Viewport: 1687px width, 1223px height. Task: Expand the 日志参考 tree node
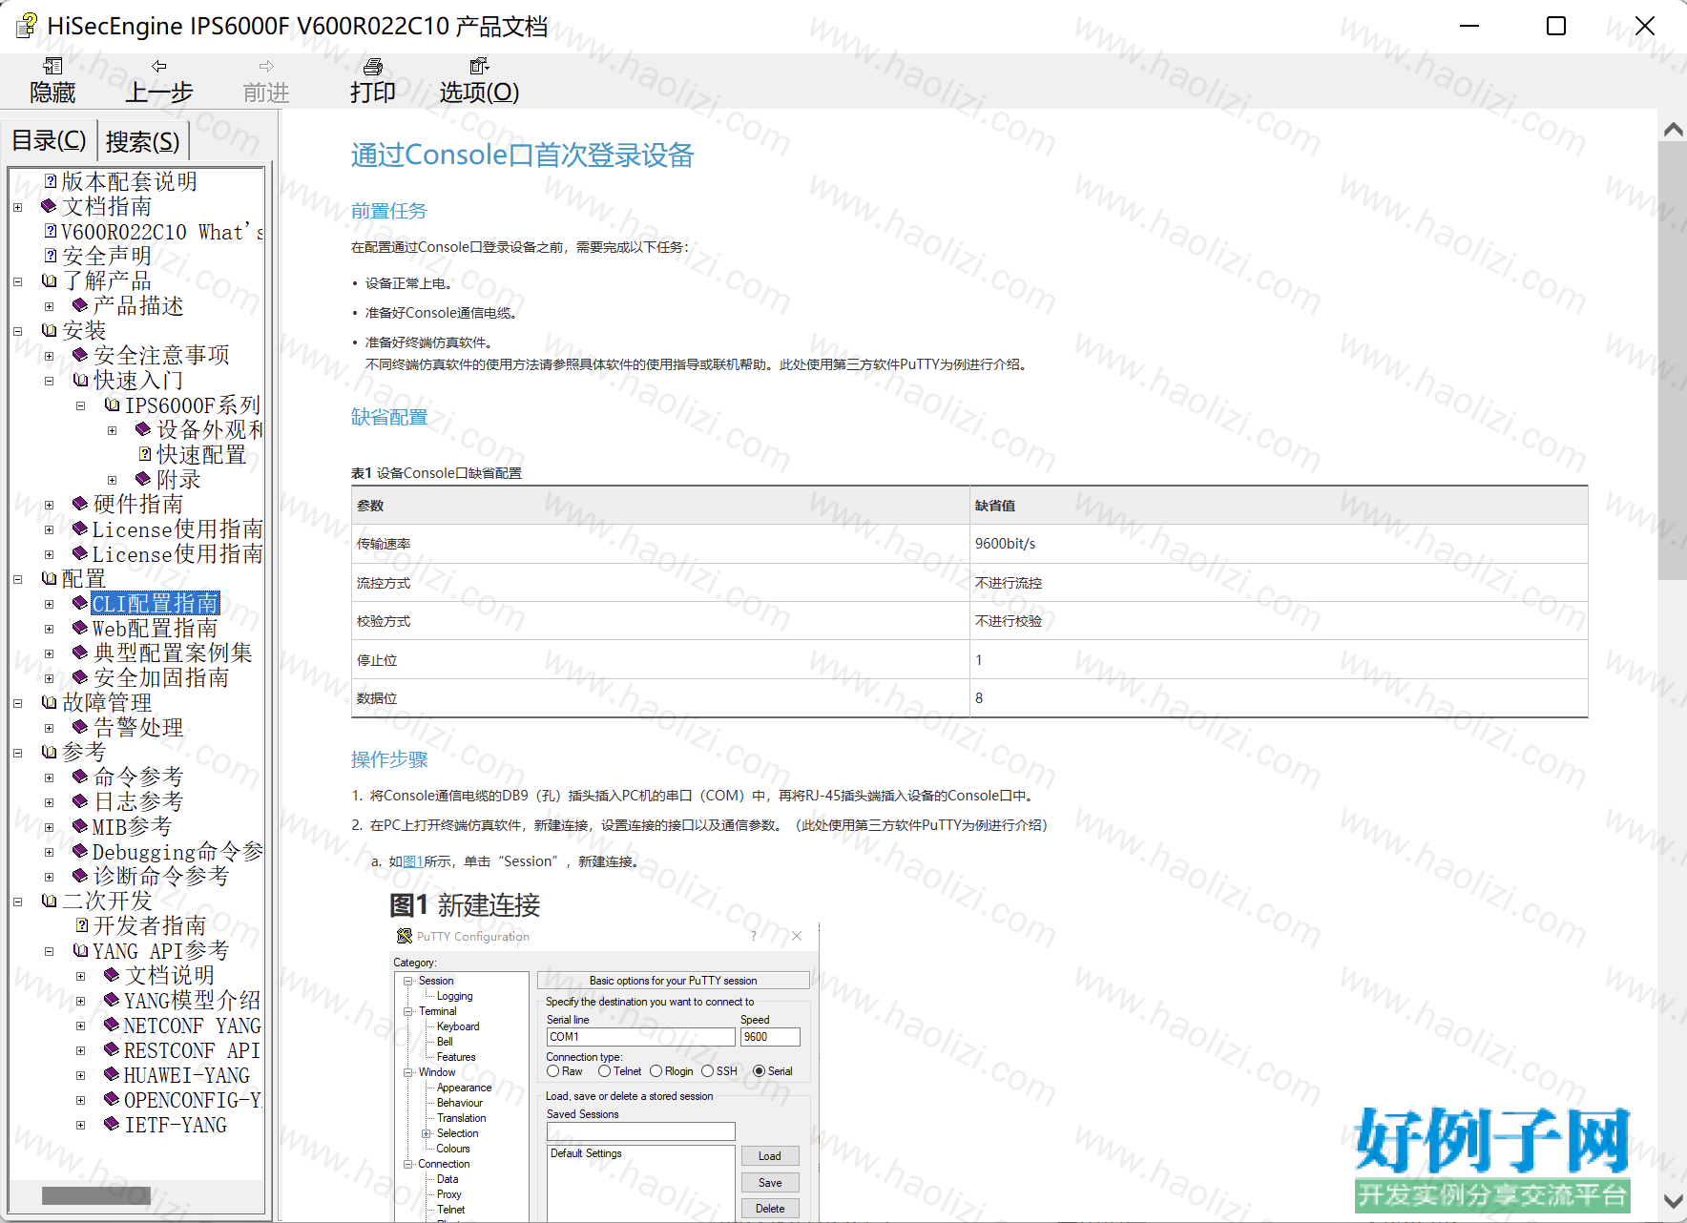[49, 802]
